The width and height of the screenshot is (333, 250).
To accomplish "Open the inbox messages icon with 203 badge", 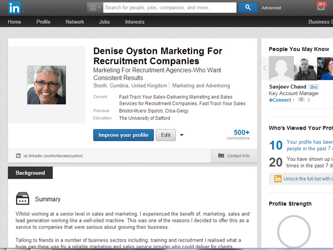I will point(321,6).
